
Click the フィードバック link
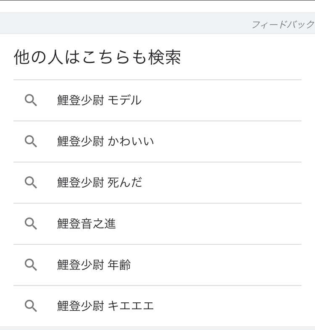[x=283, y=24]
